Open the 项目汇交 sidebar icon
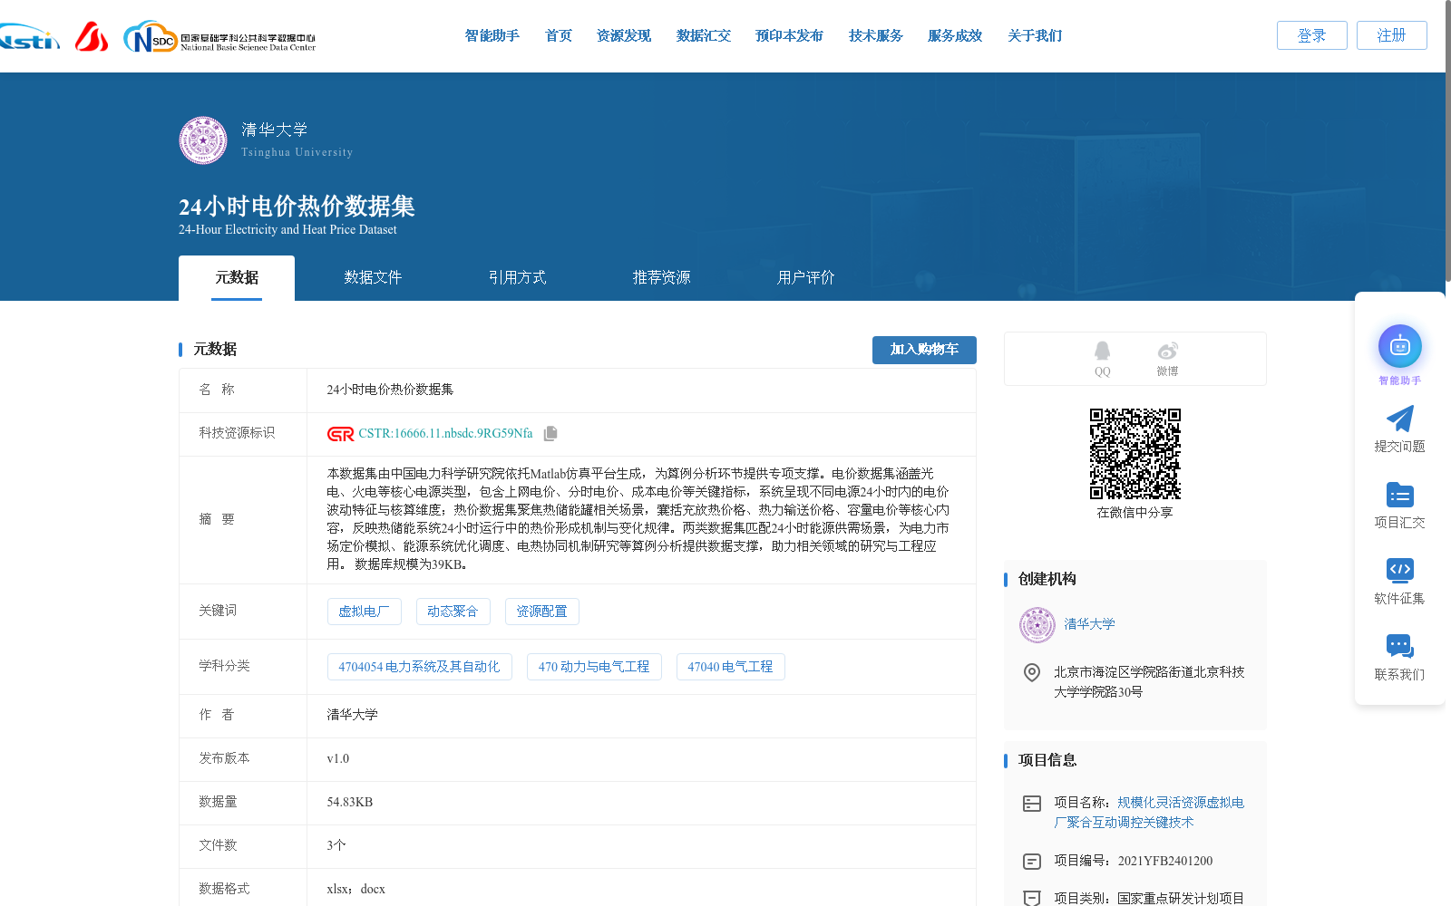 click(x=1399, y=495)
